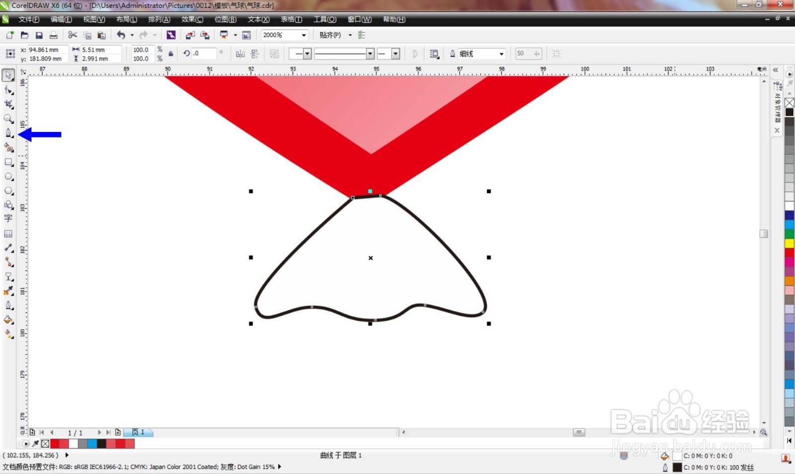This screenshot has width=795, height=474.
Task: Select the Freehand pen tool
Action: (x=8, y=133)
